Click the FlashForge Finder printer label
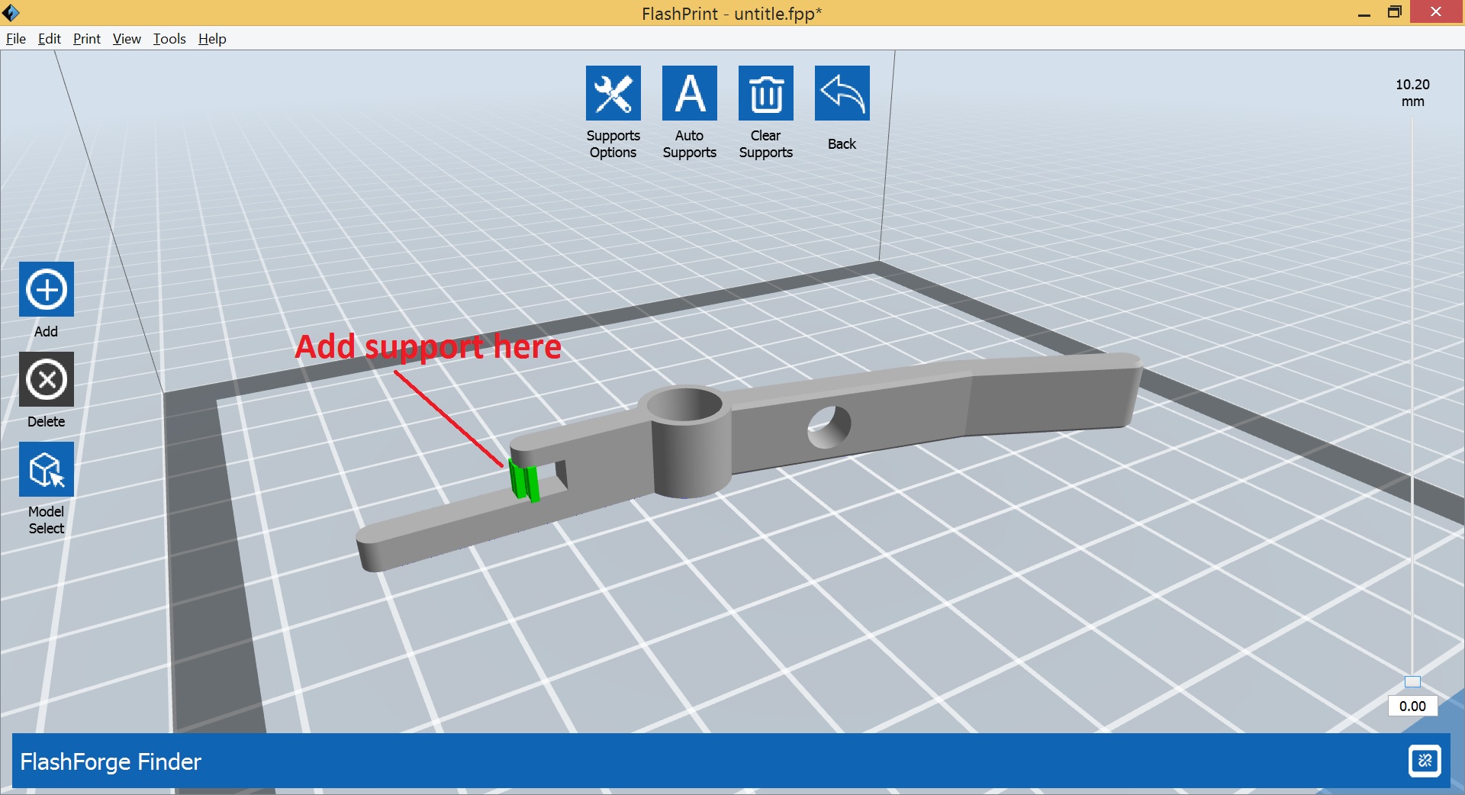 111,761
